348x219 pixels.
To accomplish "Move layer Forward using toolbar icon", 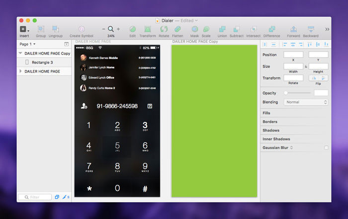I will 293,29.
